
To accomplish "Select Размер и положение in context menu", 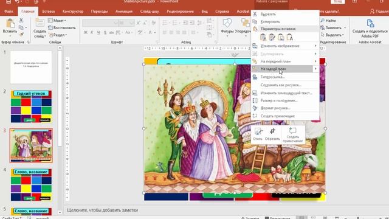I will click(x=285, y=100).
